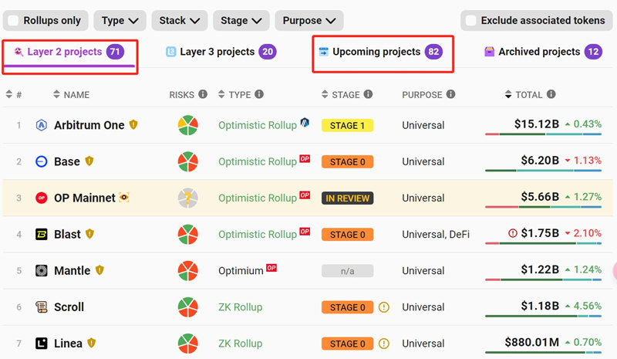Sort table by the TOTAL column header
This screenshot has height=359, width=617.
[529, 95]
